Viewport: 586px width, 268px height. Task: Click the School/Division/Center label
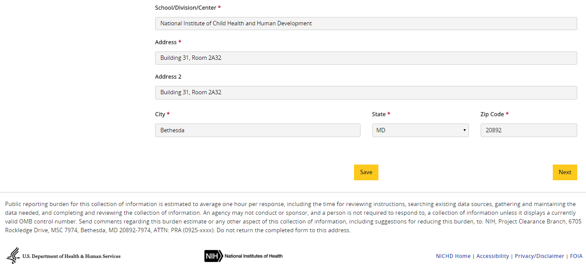pos(185,8)
